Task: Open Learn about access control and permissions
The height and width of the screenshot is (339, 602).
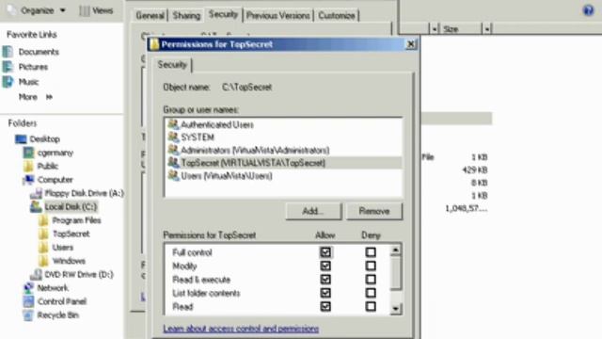Action: [x=241, y=329]
